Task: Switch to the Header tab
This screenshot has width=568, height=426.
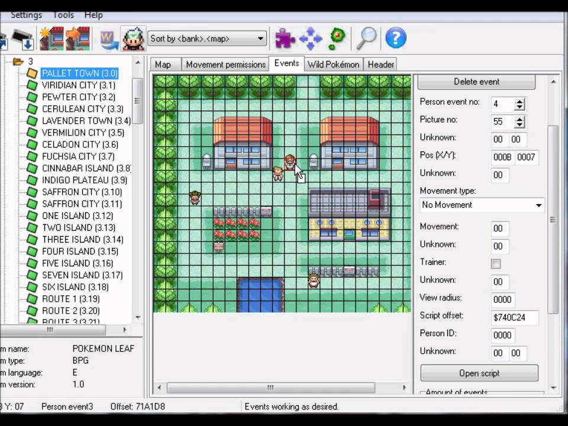Action: [x=380, y=64]
